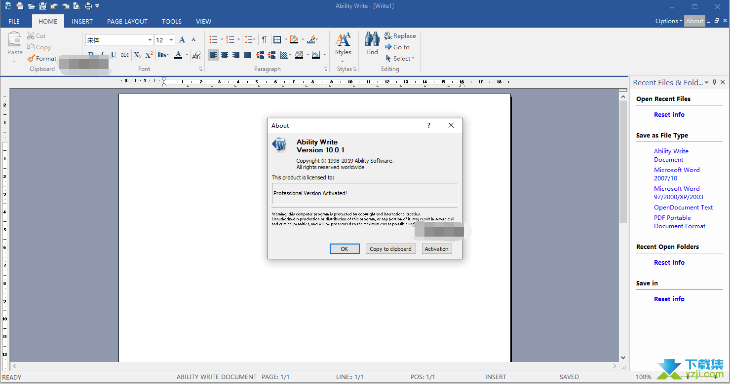Click the Grow font large A icon
Image resolution: width=730 pixels, height=384 pixels.
coord(182,40)
